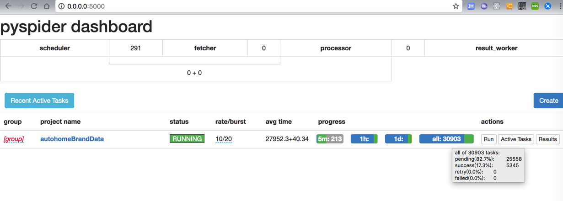
Task: Click the 'all: 30903' progress bar
Action: [446, 139]
